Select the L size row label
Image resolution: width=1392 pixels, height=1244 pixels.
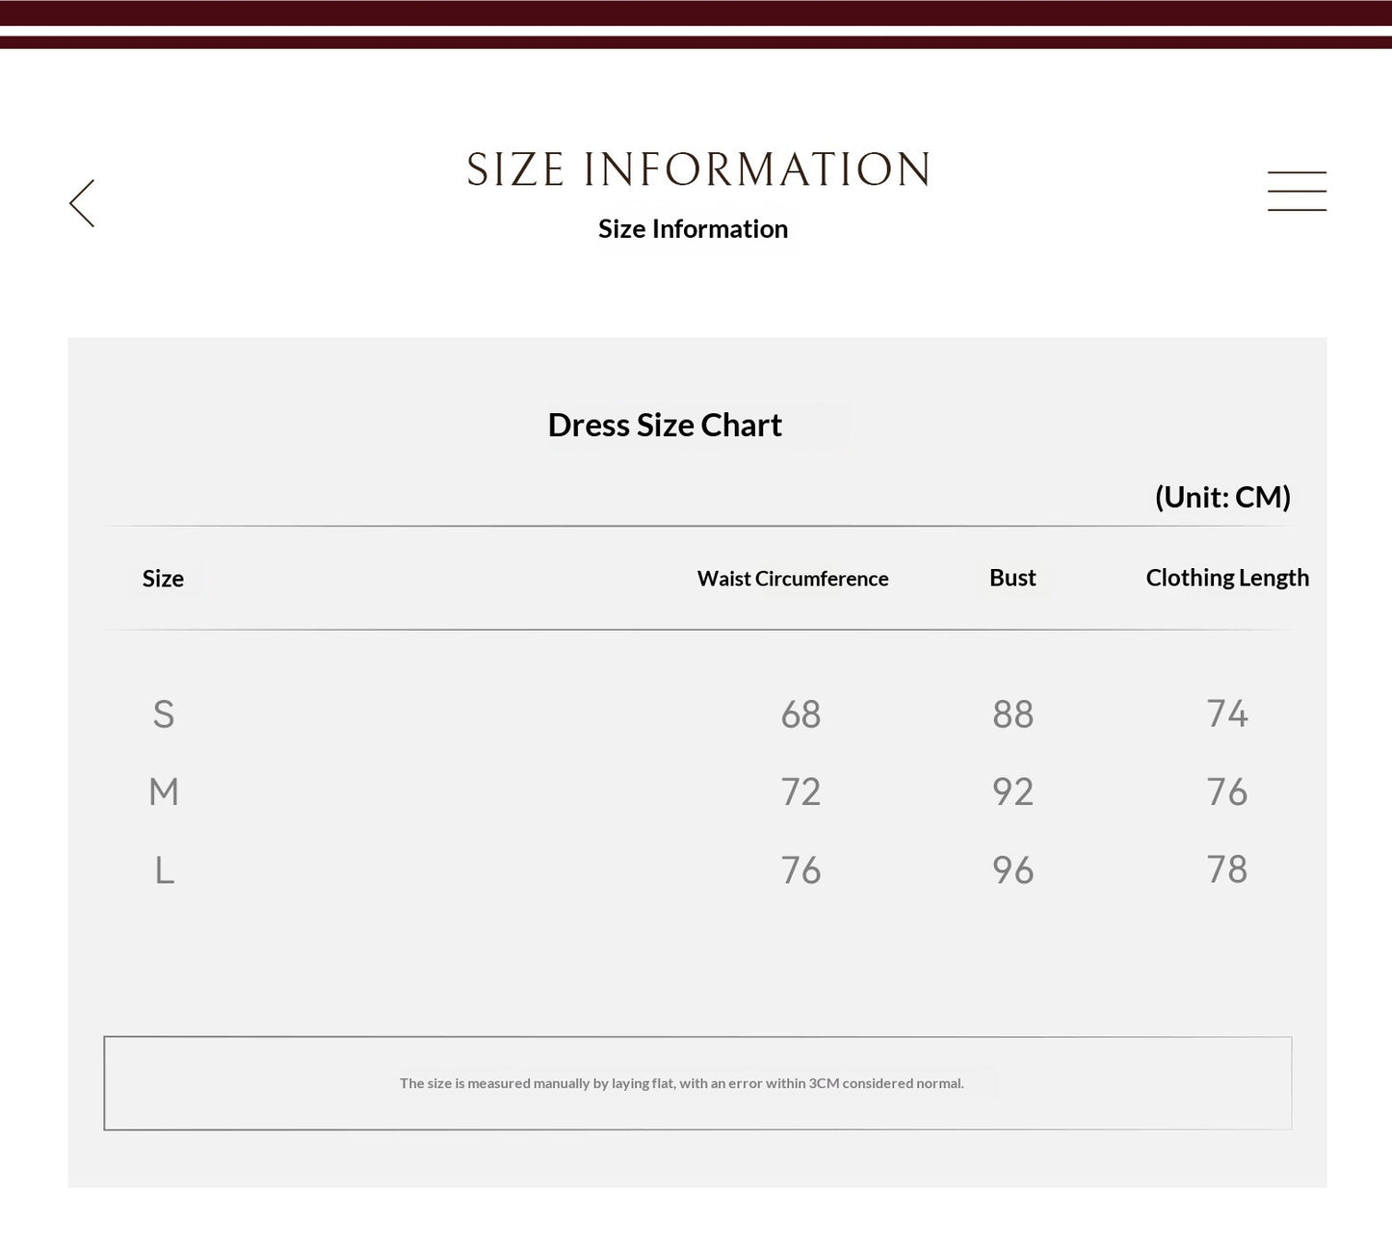click(x=165, y=870)
